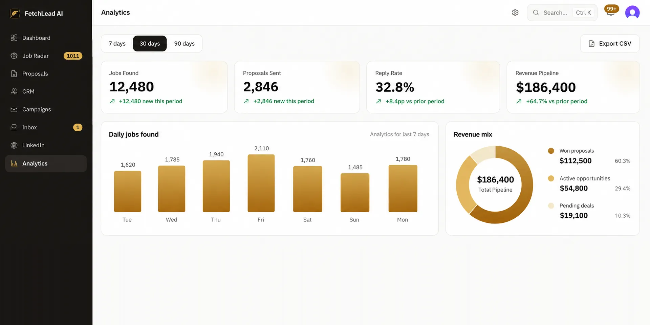650x325 pixels.
Task: Click the FetchLead AI logo icon
Action: (15, 14)
